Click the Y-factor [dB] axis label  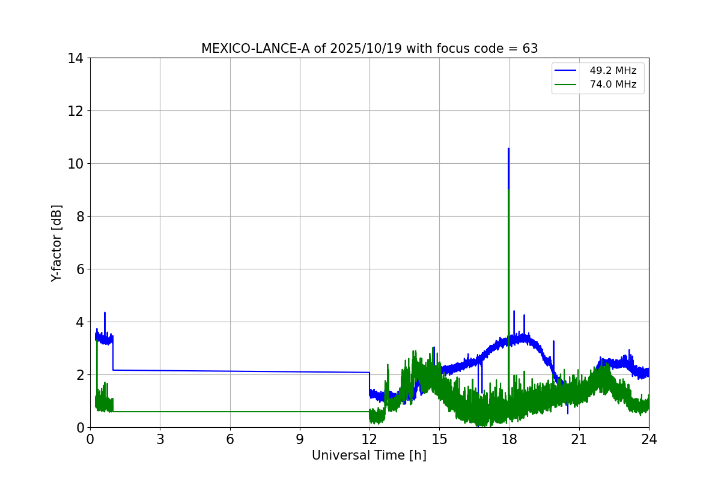56,243
